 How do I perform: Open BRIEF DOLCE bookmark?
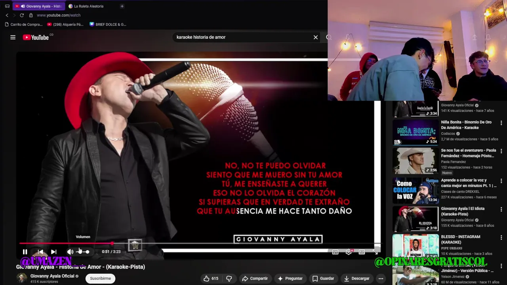[x=108, y=25]
